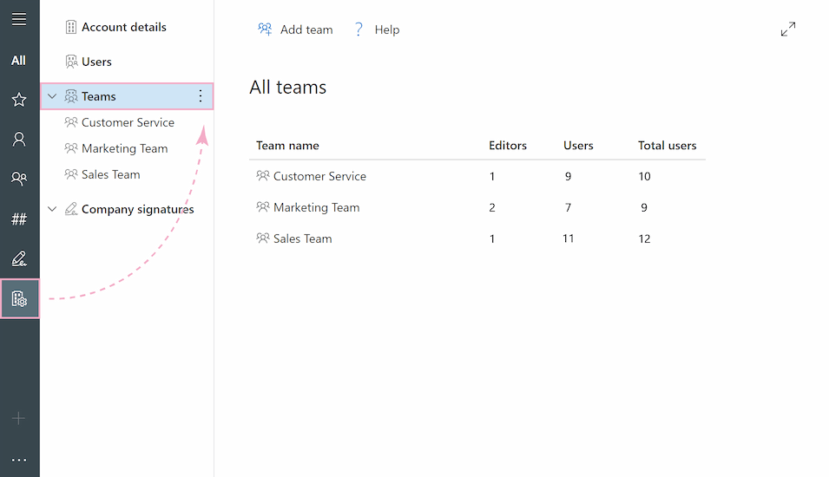Image resolution: width=829 pixels, height=477 pixels.
Task: Select the All view in the sidebar
Action: (x=18, y=61)
